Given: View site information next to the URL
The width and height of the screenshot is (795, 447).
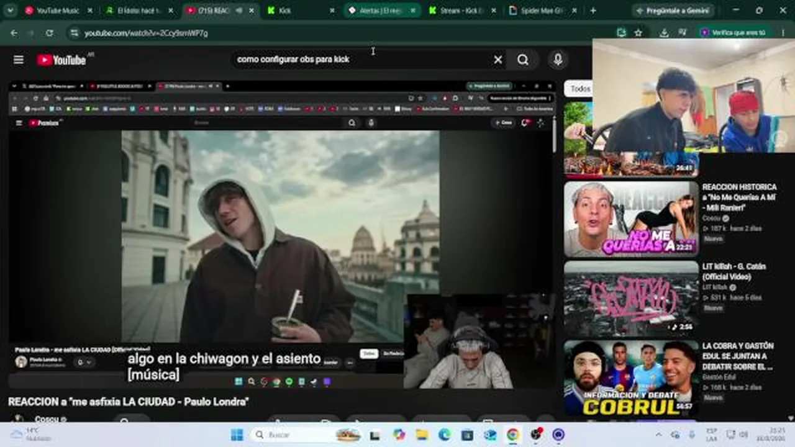Looking at the screenshot, I should pyautogui.click(x=75, y=33).
